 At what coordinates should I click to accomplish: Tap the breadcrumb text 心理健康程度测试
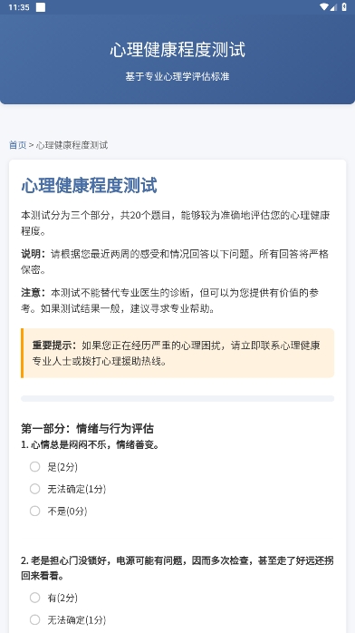[x=72, y=145]
